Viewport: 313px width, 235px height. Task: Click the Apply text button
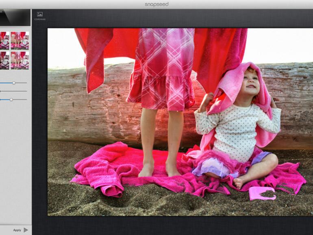pos(17,230)
